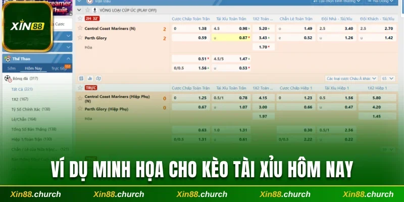Star the Central Coast Mariners (Hiệp Phụ) row
404x202 pixels.
pos(80,97)
